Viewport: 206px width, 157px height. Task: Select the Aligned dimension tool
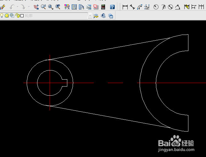point(132,7)
